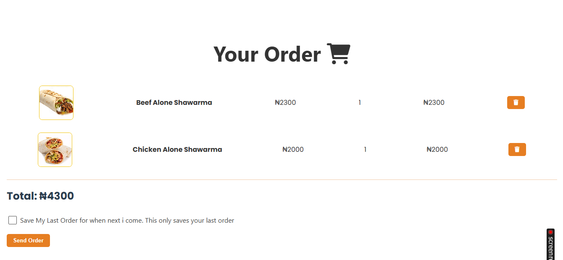Click the Your Order page heading
The height and width of the screenshot is (260, 563).
point(267,54)
